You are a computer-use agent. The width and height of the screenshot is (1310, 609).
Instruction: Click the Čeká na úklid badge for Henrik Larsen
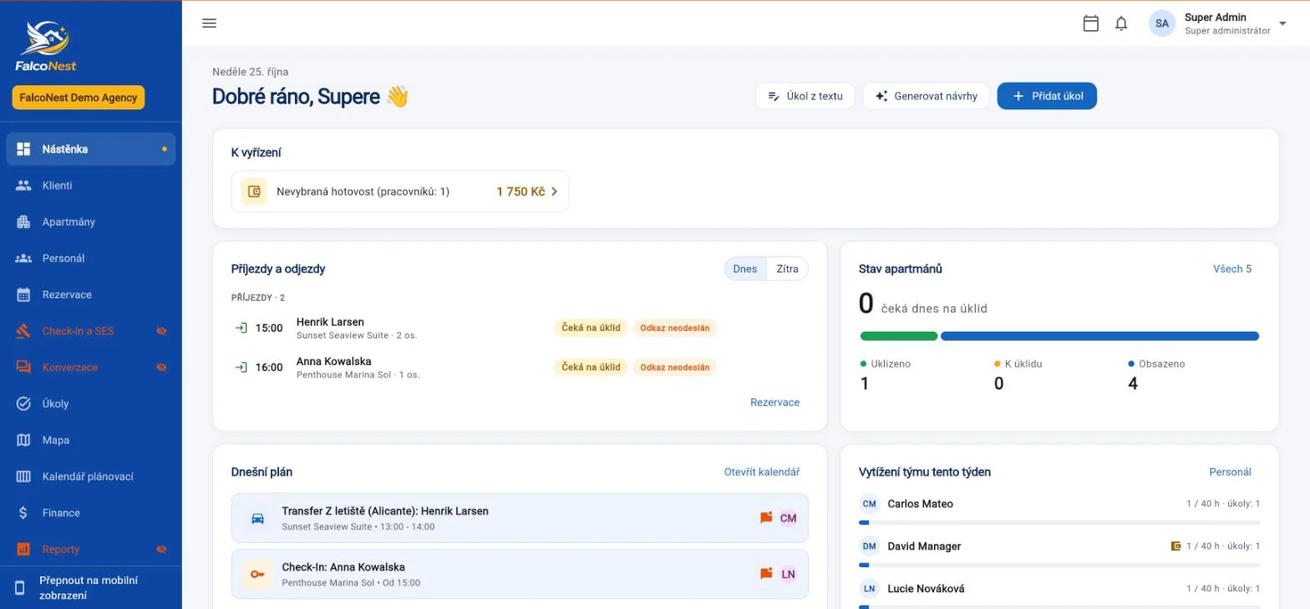pos(591,328)
